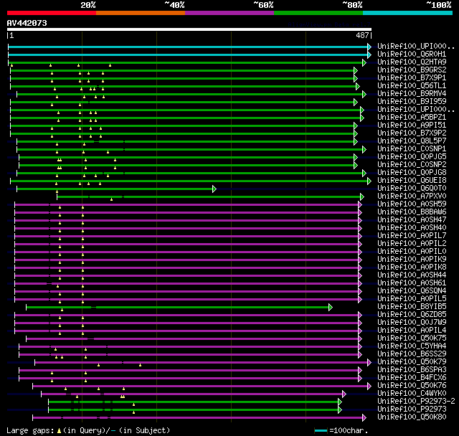This screenshot has width=459, height=436.
Task: Click the cyan ~100% legend segment
Action: click(x=407, y=12)
